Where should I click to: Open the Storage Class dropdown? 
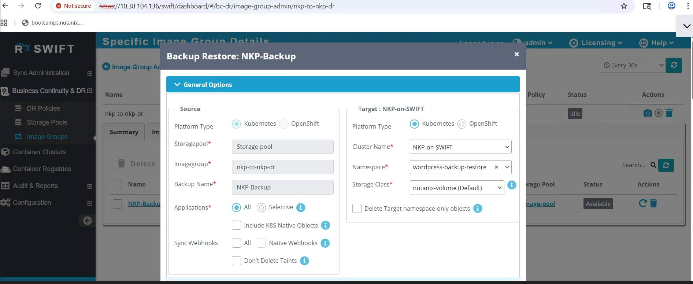click(457, 188)
